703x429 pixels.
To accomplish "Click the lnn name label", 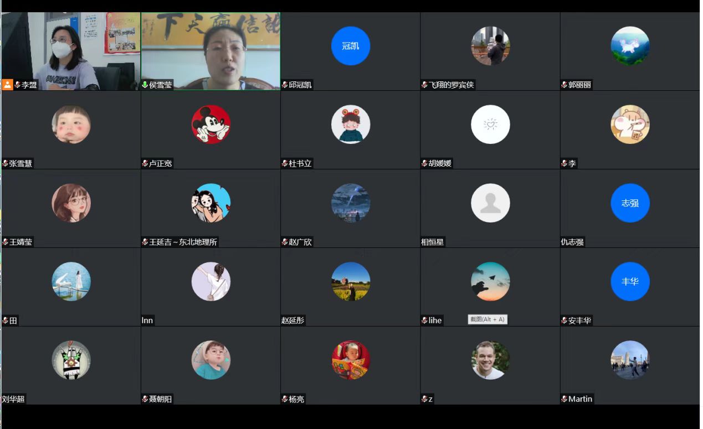I will point(147,321).
